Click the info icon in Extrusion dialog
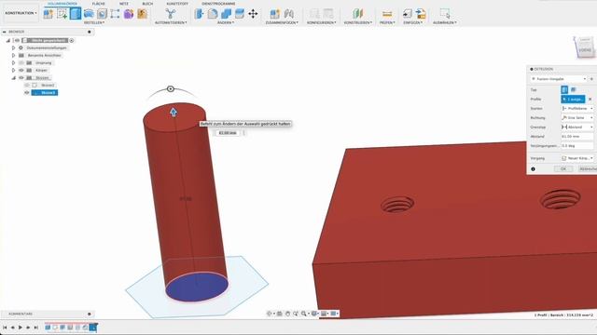The image size is (597, 335). click(533, 169)
